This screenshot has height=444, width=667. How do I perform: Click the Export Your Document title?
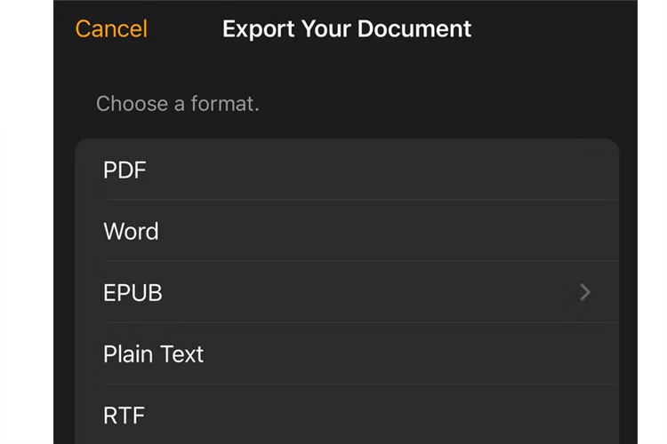click(x=347, y=28)
